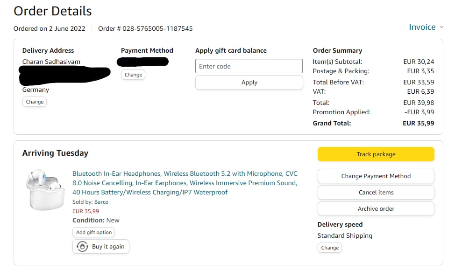Change the delivery address under Germany
455x277 pixels.
(x=35, y=102)
